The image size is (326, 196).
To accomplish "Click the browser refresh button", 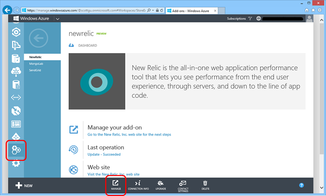I will [161, 10].
